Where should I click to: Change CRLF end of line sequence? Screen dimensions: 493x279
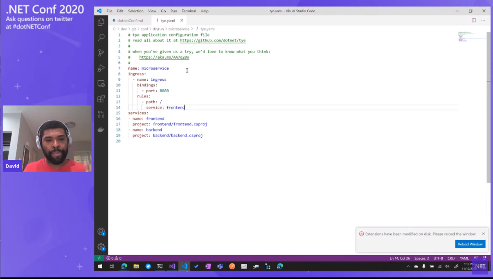click(451, 259)
